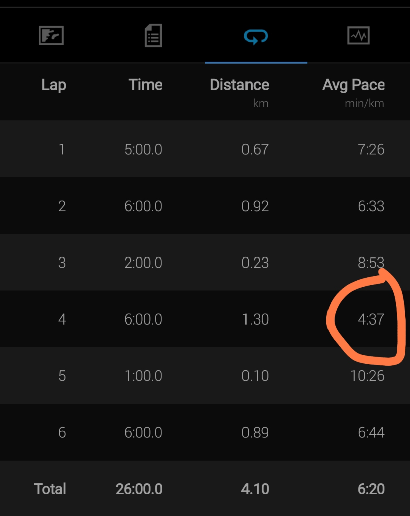Click the 6:33 pace value
Image resolution: width=410 pixels, height=516 pixels.
click(x=371, y=206)
